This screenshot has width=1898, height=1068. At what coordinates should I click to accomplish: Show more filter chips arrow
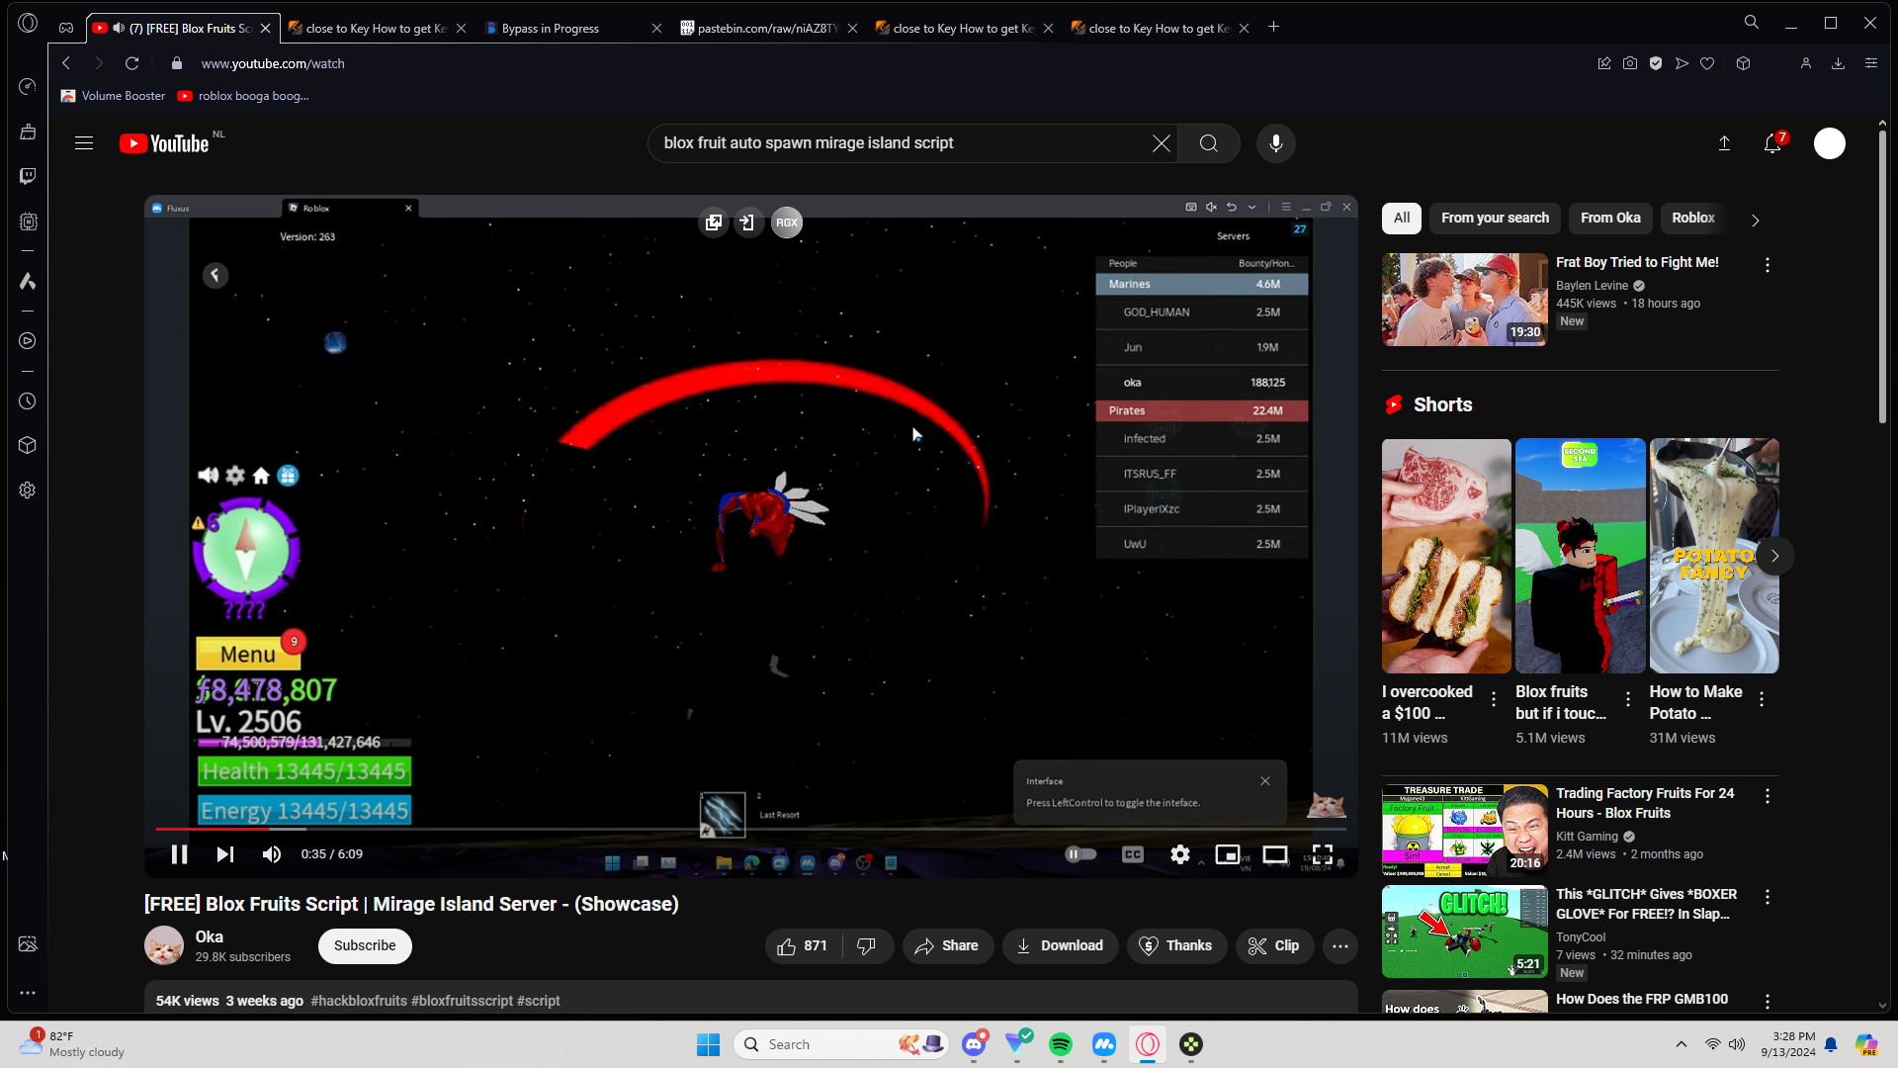[x=1756, y=220]
